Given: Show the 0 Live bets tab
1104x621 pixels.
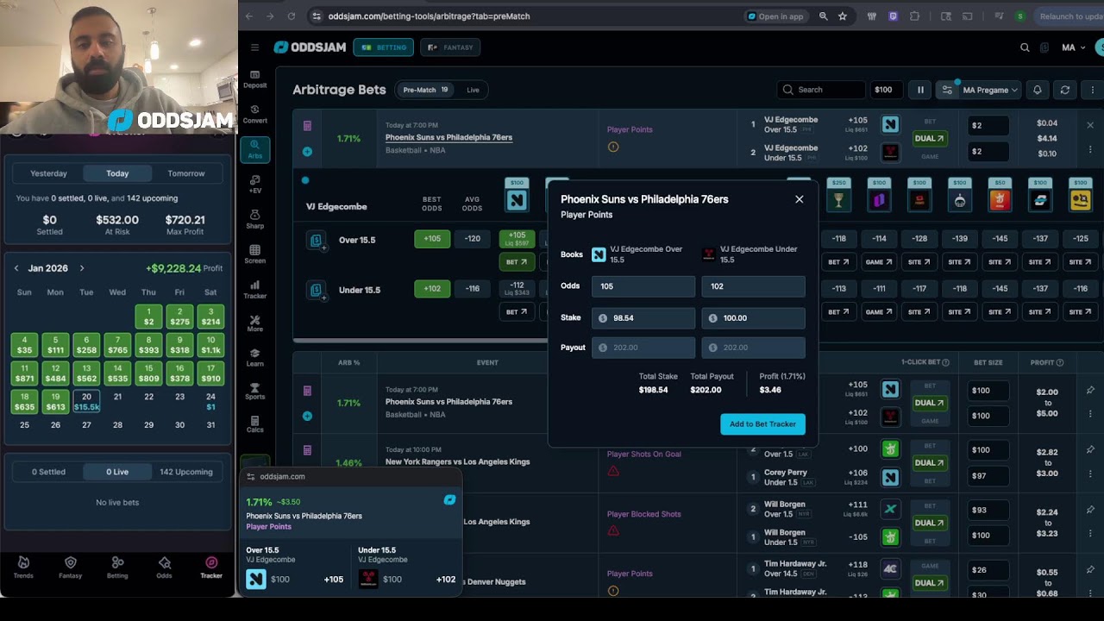Looking at the screenshot, I should coord(117,472).
